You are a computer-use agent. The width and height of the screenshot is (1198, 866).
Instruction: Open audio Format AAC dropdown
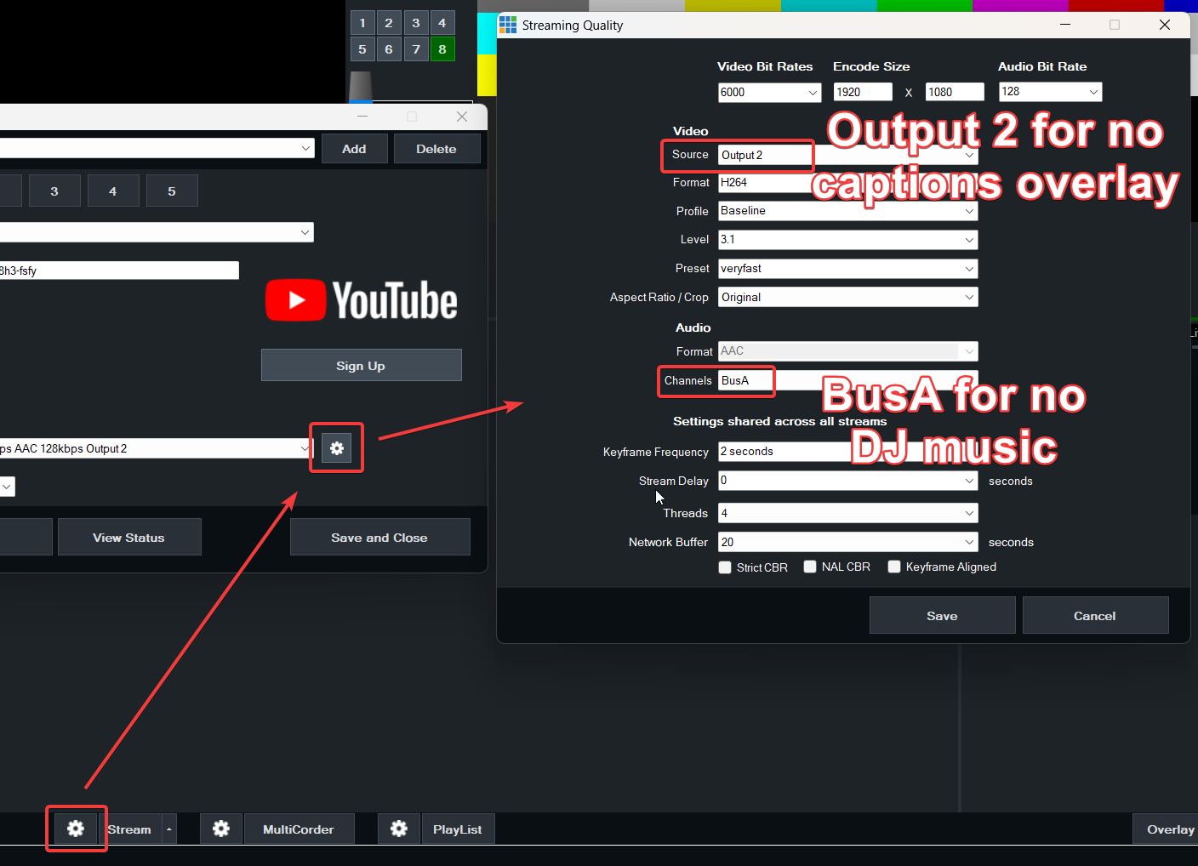848,351
